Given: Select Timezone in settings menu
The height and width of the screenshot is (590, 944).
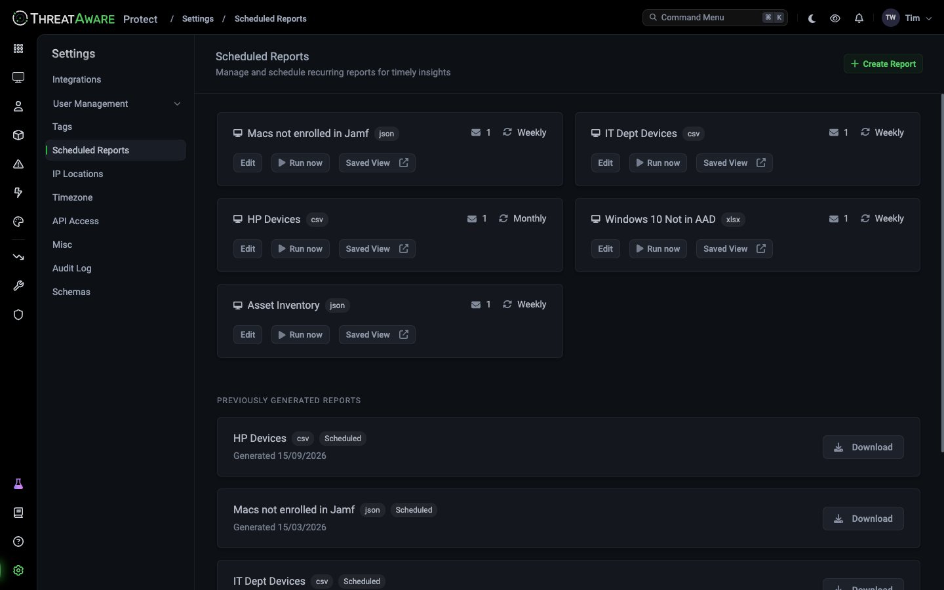Looking at the screenshot, I should pyautogui.click(x=72, y=197).
